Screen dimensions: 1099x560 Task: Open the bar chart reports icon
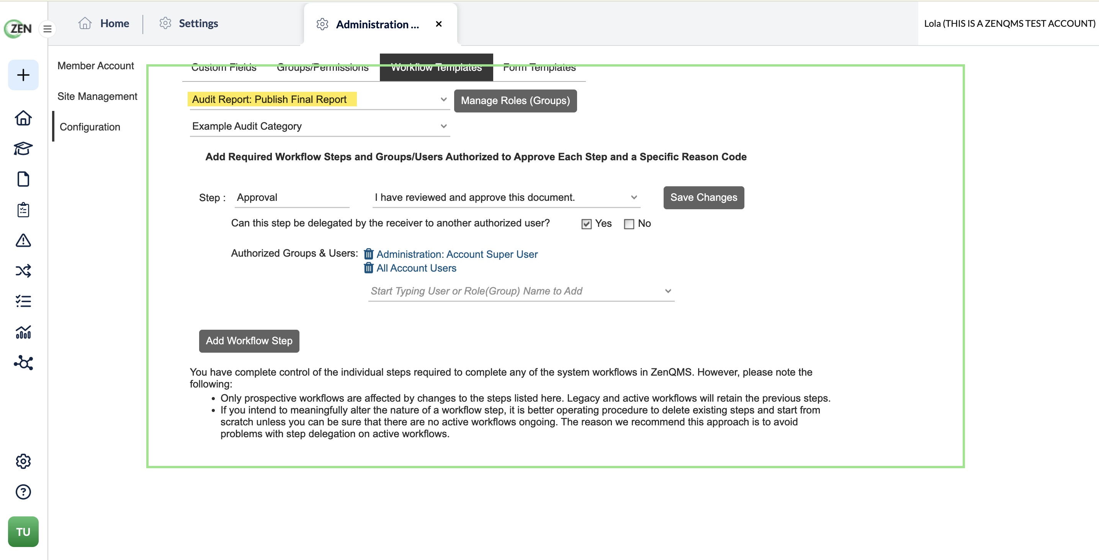tap(23, 332)
